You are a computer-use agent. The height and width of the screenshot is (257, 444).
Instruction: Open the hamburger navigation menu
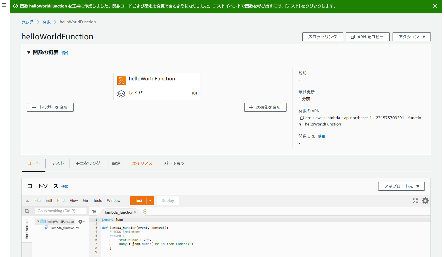point(4,5)
